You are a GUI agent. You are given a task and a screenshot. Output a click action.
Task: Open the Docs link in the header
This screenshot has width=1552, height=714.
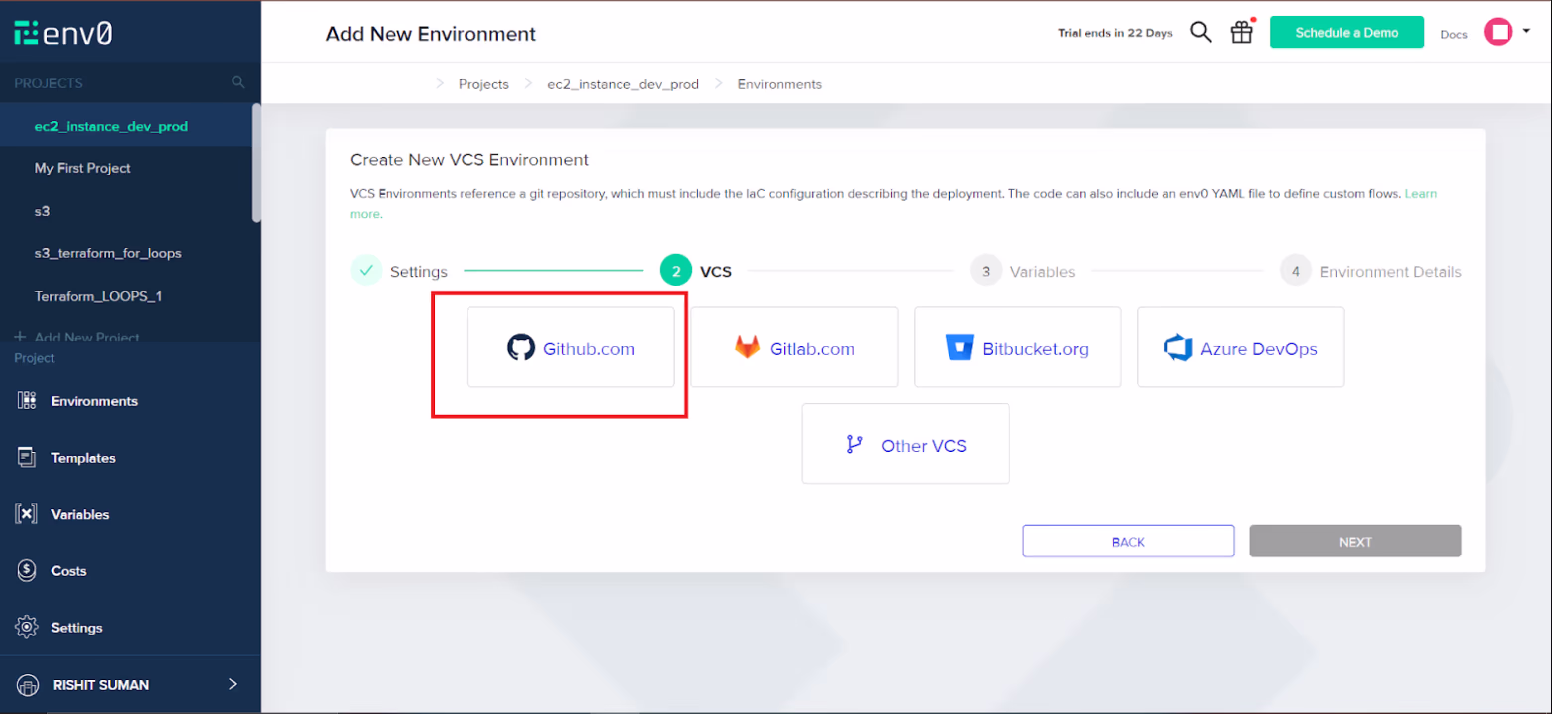(1453, 34)
